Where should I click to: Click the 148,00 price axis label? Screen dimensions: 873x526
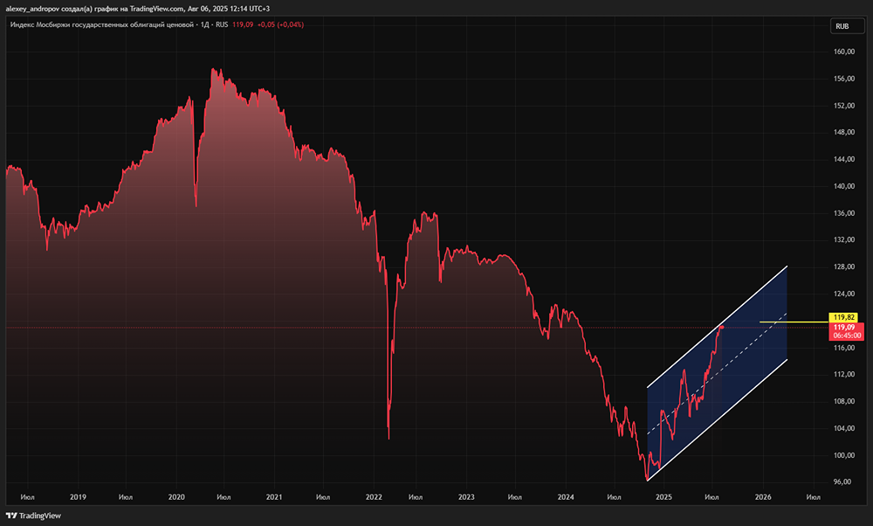844,132
